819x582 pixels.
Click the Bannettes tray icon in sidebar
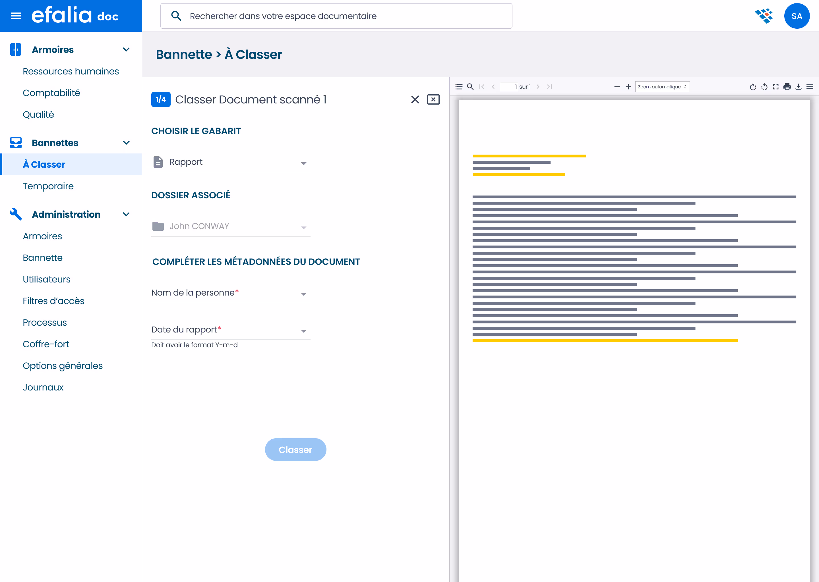(16, 143)
